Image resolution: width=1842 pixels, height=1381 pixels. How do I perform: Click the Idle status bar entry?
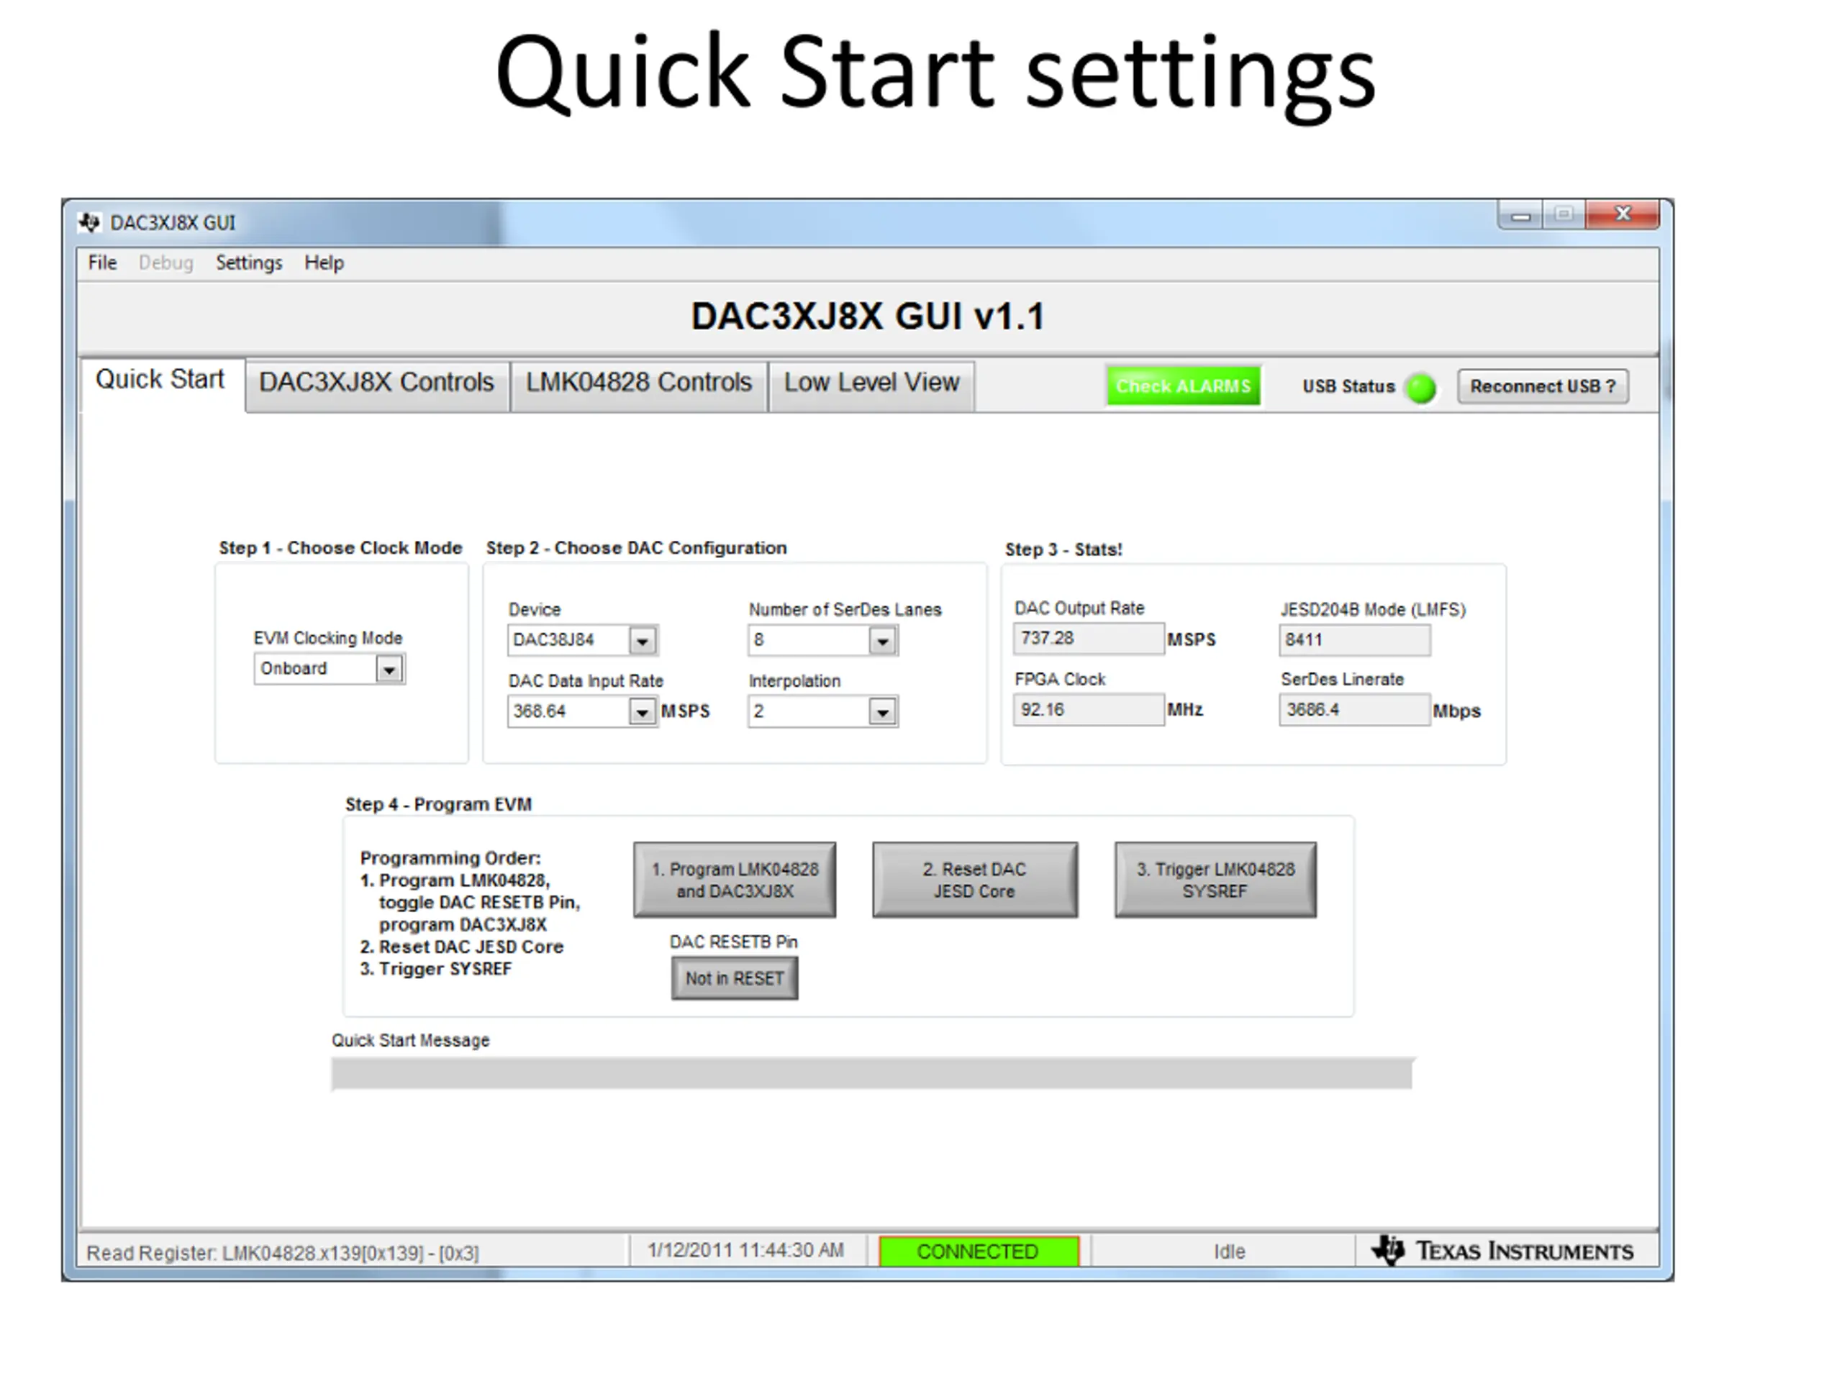click(1229, 1251)
